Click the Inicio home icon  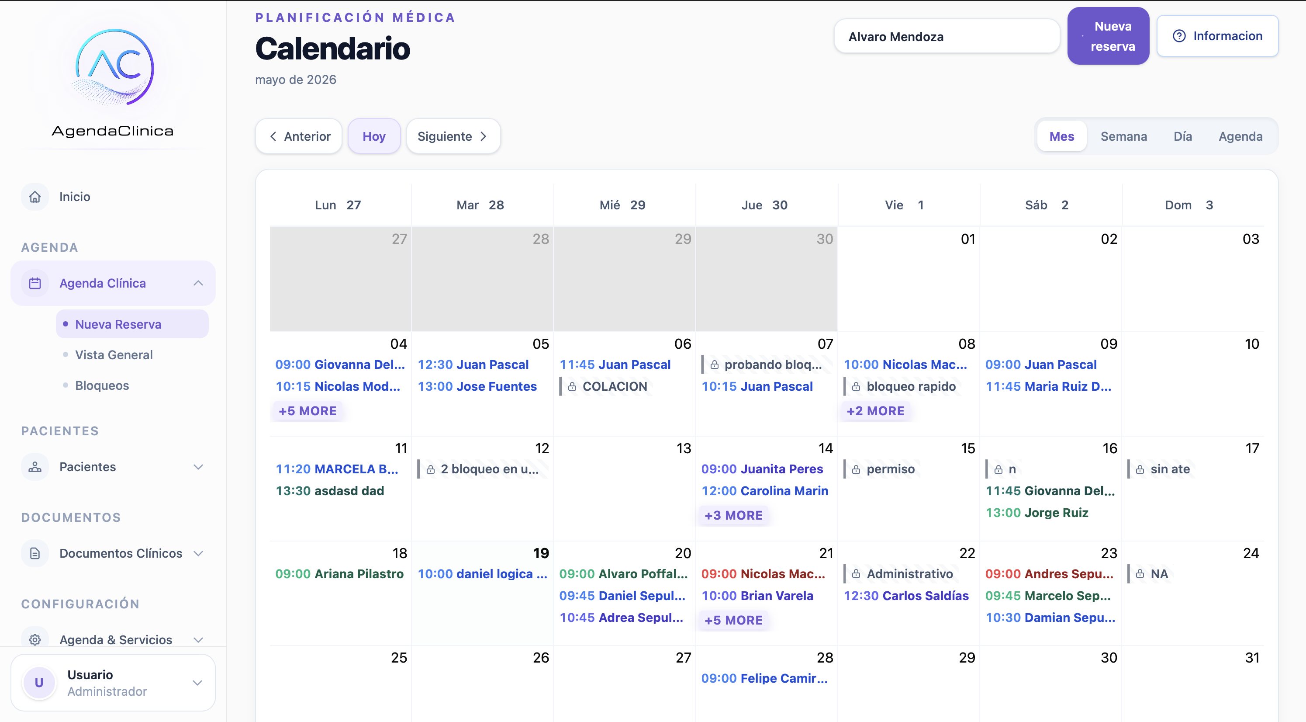35,197
